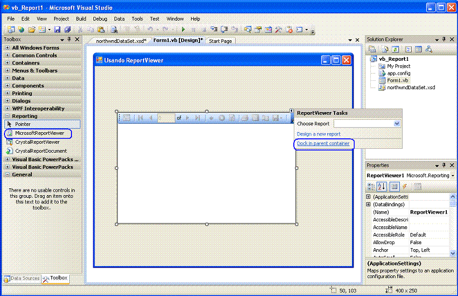458x296 pixels.
Task: Toggle auto-hide pin on Properties panel
Action: click(444, 165)
